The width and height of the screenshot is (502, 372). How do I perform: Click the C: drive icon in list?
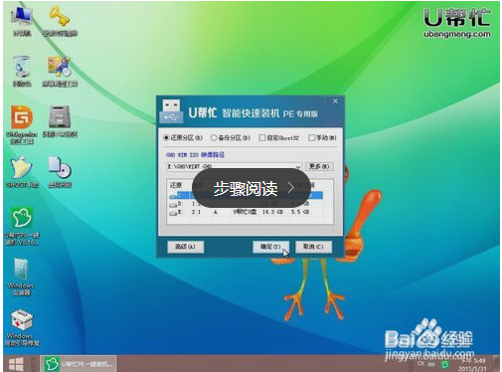173,196
